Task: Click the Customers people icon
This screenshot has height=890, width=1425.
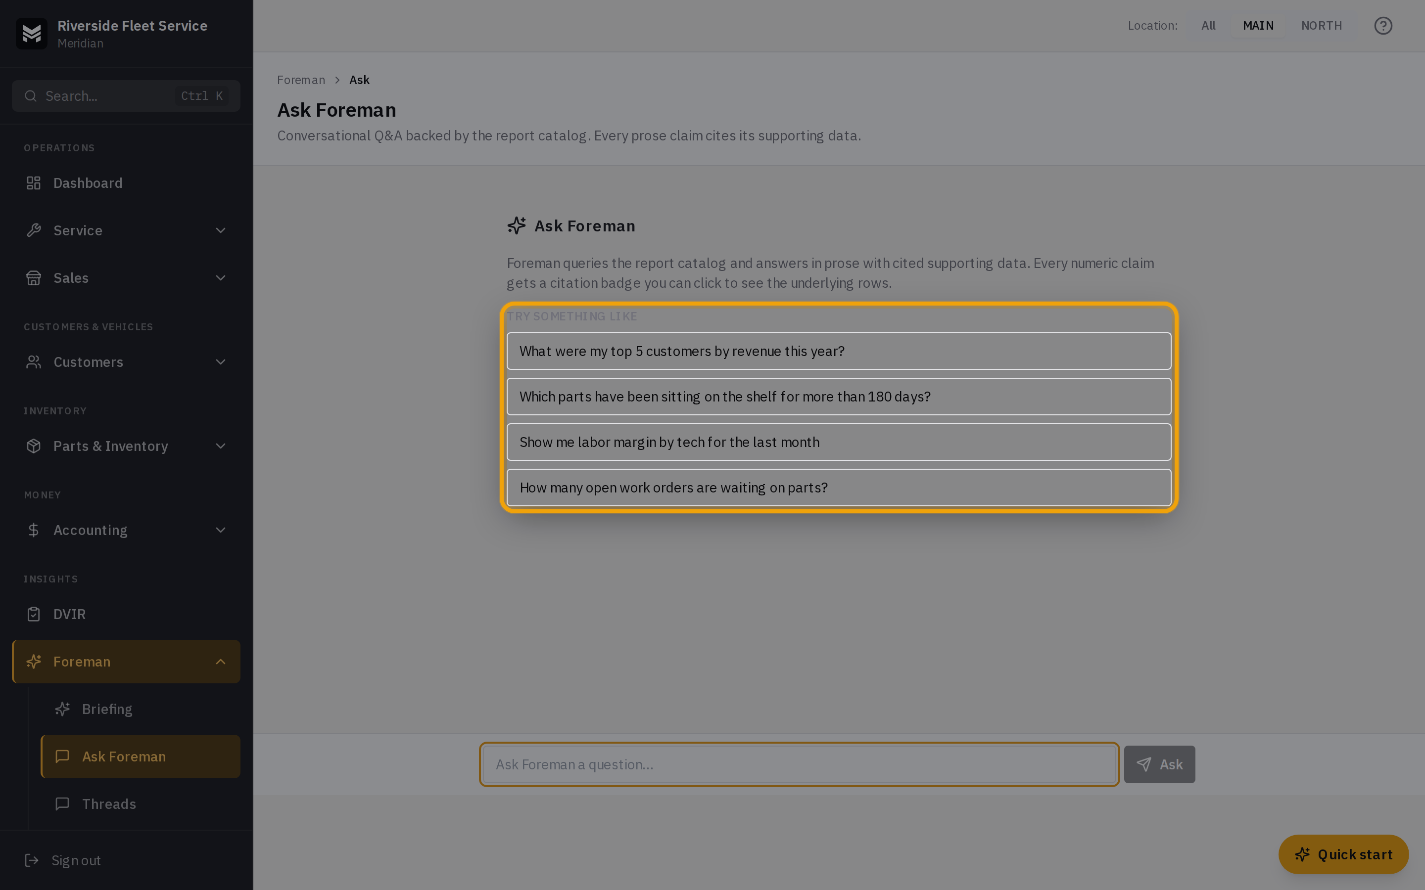Action: [34, 362]
